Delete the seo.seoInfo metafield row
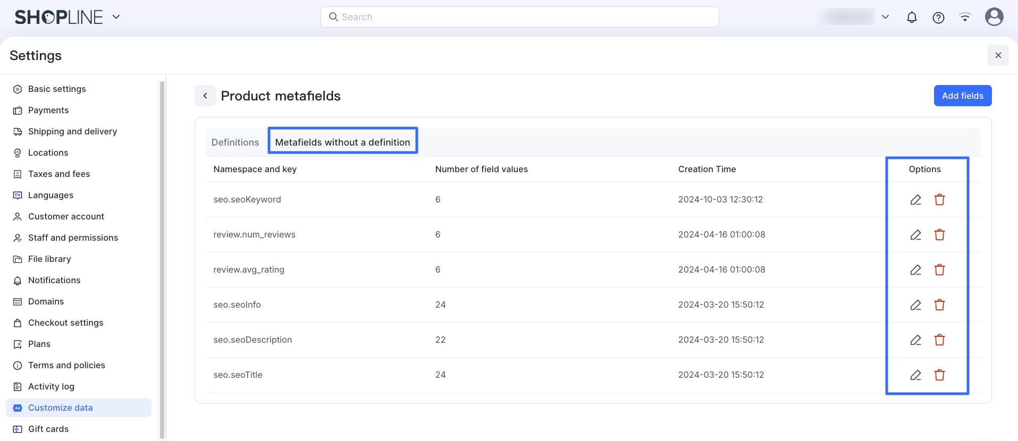 pyautogui.click(x=939, y=305)
